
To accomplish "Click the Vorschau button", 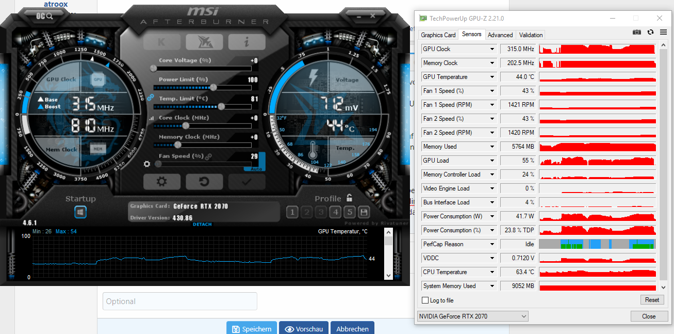I will coord(304,328).
